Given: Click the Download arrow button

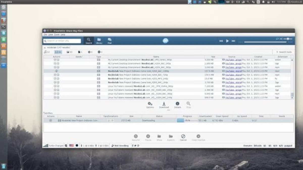Looking at the screenshot, I should tap(164, 105).
